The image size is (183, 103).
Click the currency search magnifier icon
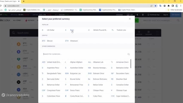128,54
